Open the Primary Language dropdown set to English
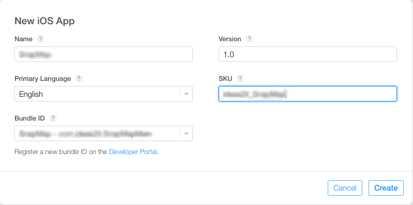 point(103,94)
